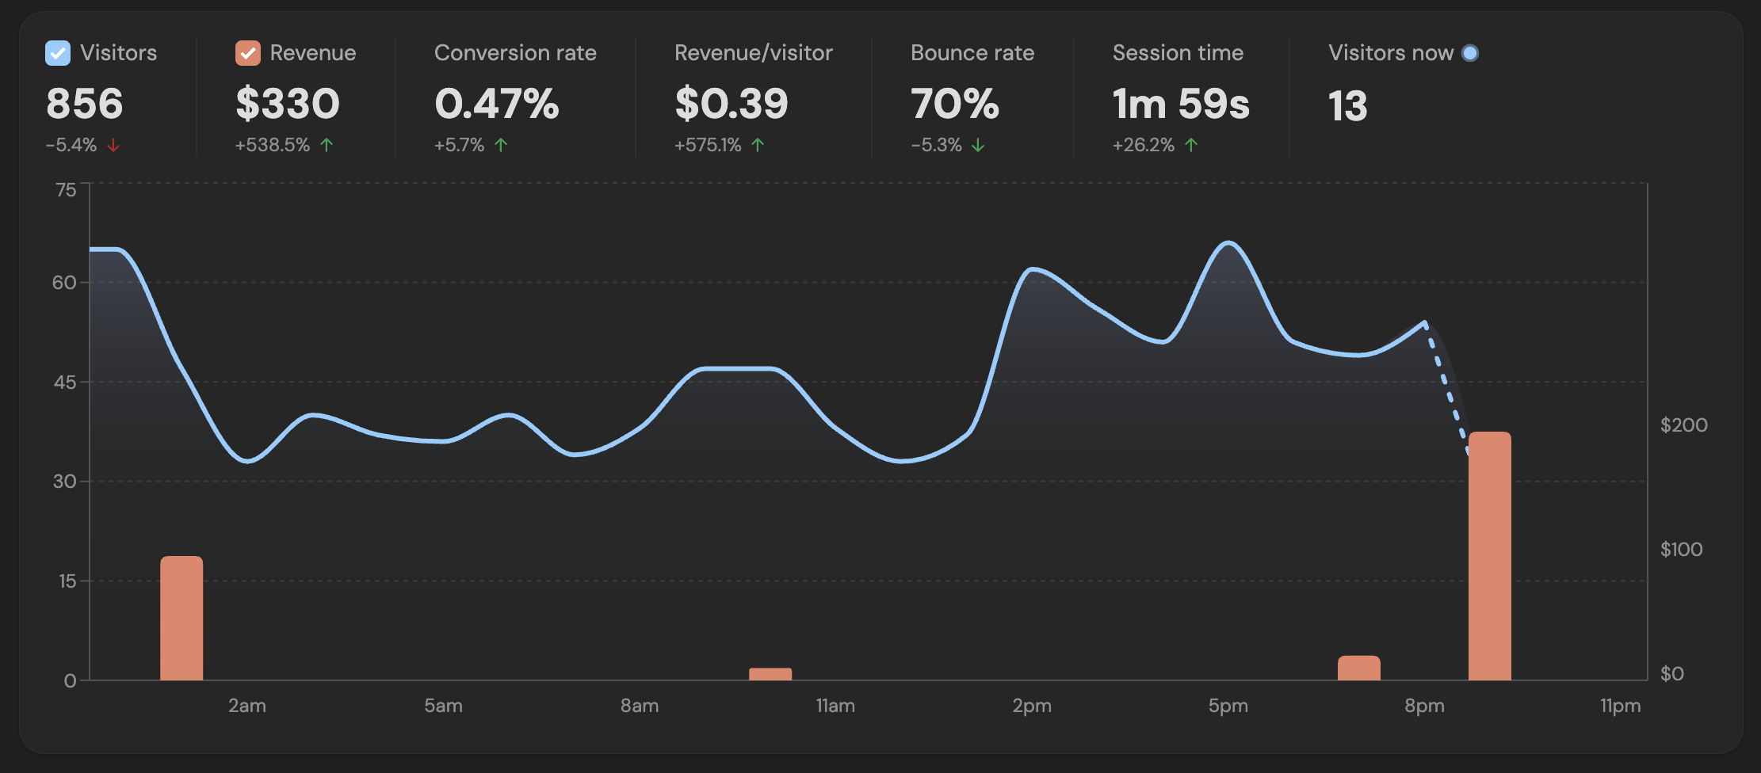1761x773 pixels.
Task: Click the green arrow beside +5.7%
Action: pos(501,145)
